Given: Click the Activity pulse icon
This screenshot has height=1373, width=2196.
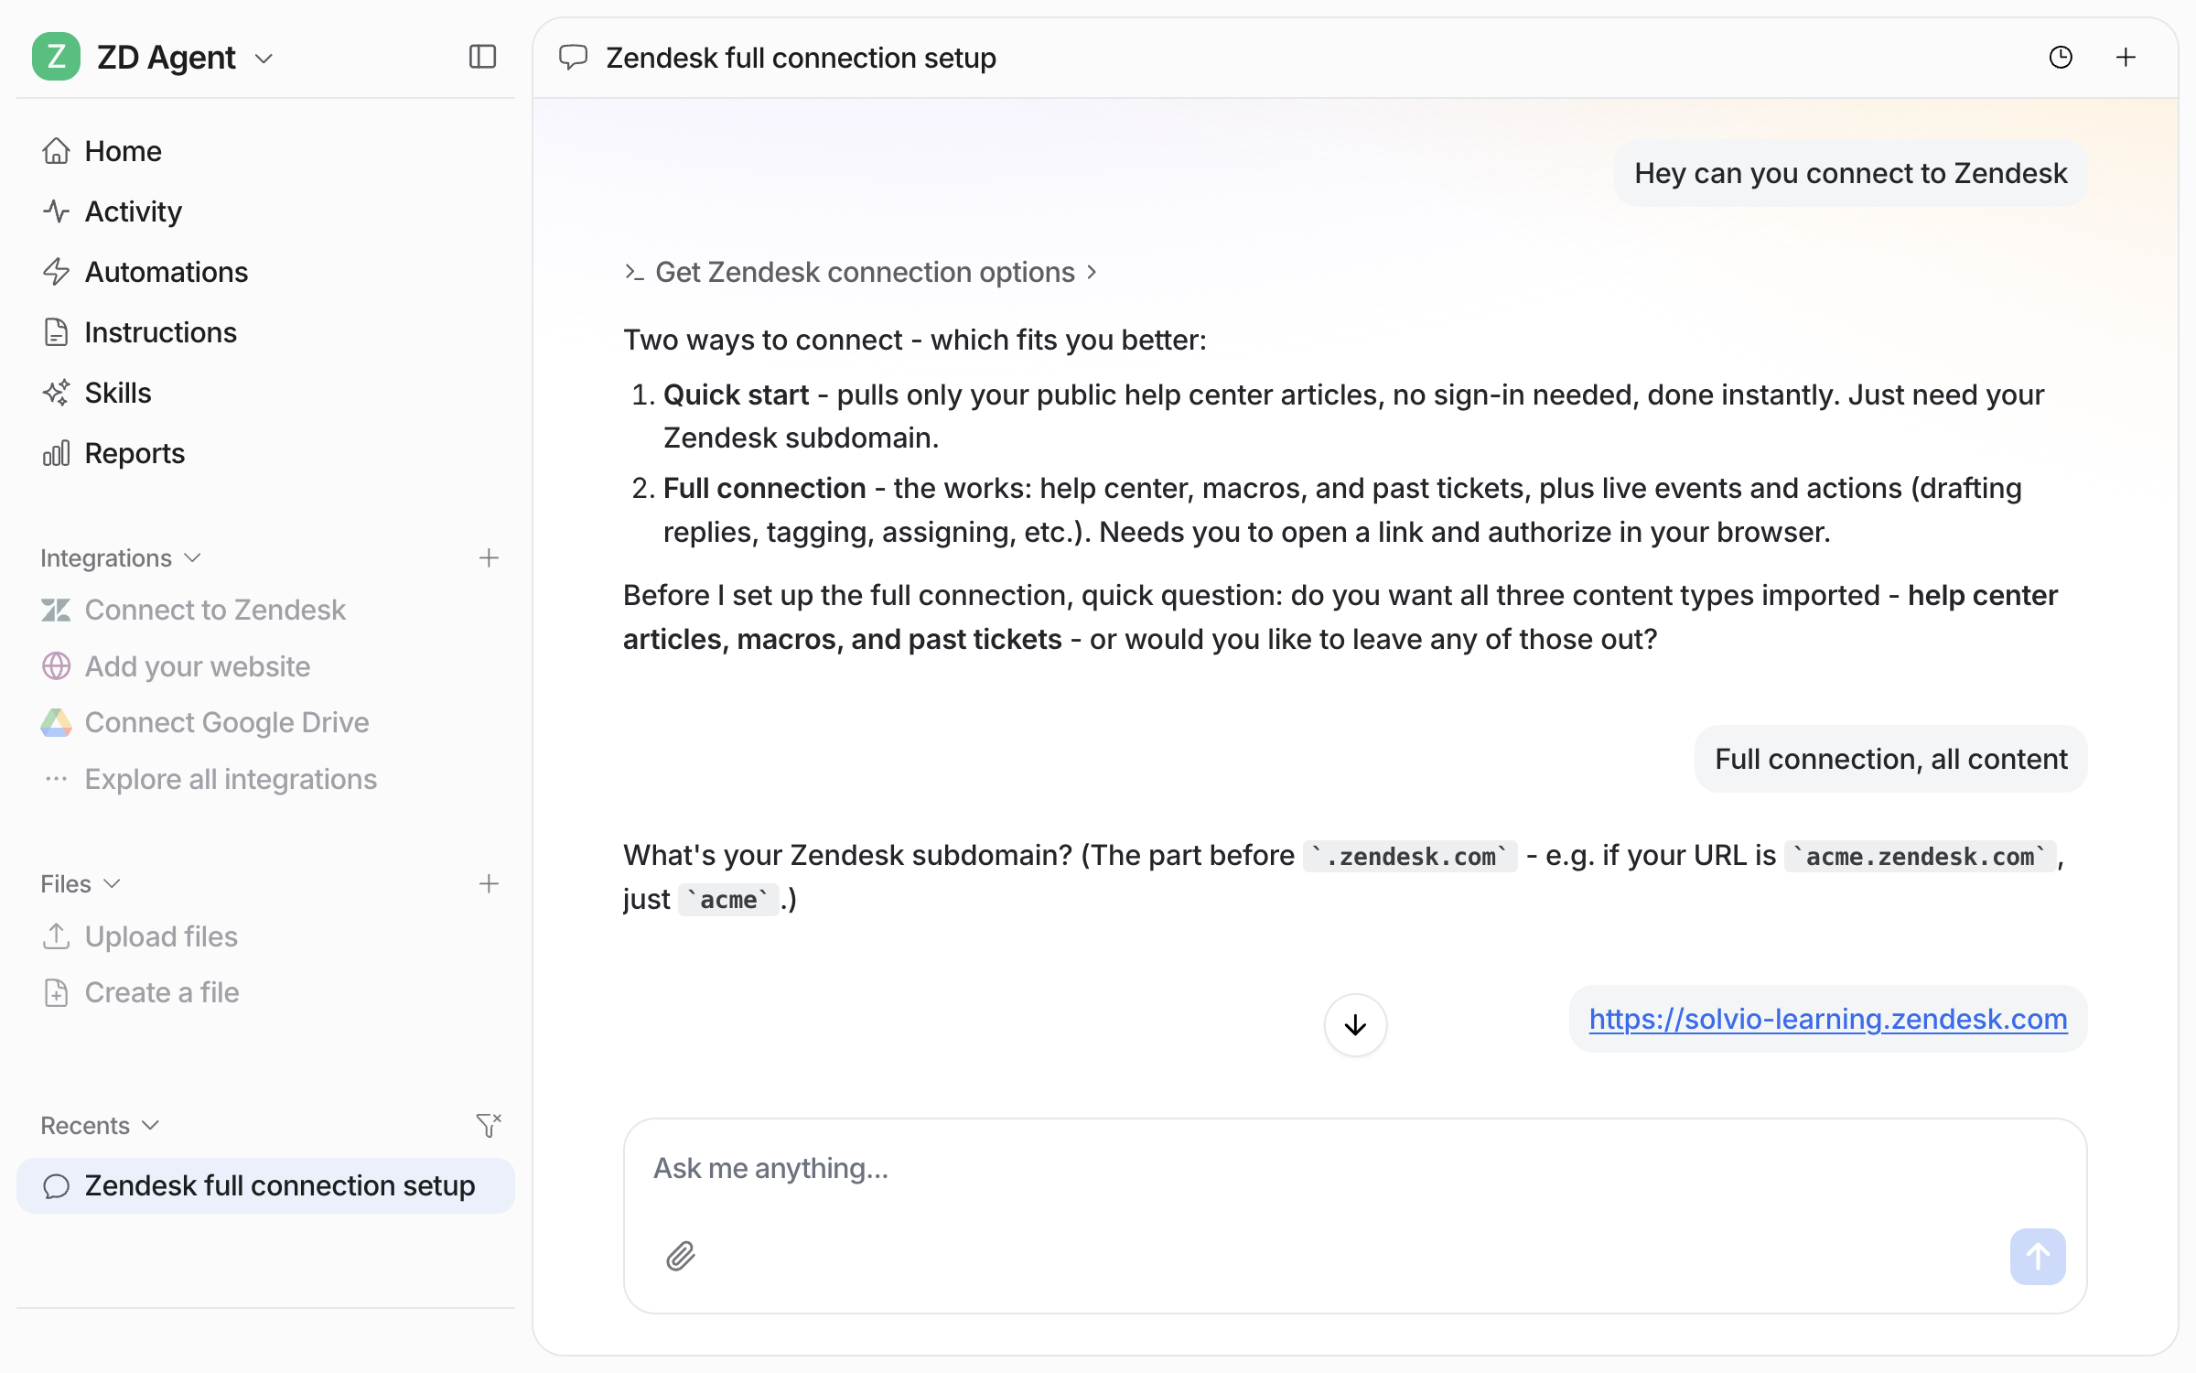Looking at the screenshot, I should (56, 211).
